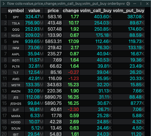Select the MARA symbol cell

click(x=16, y=116)
